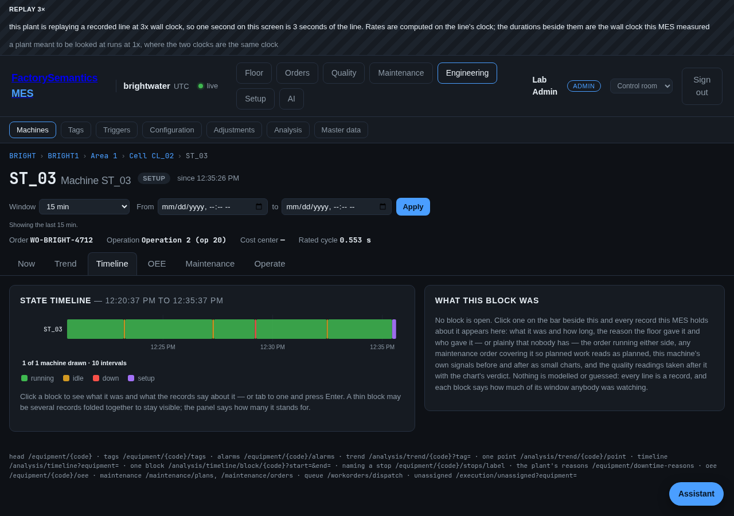Select the Timeline machine tab
The height and width of the screenshot is (516, 734).
click(112, 264)
